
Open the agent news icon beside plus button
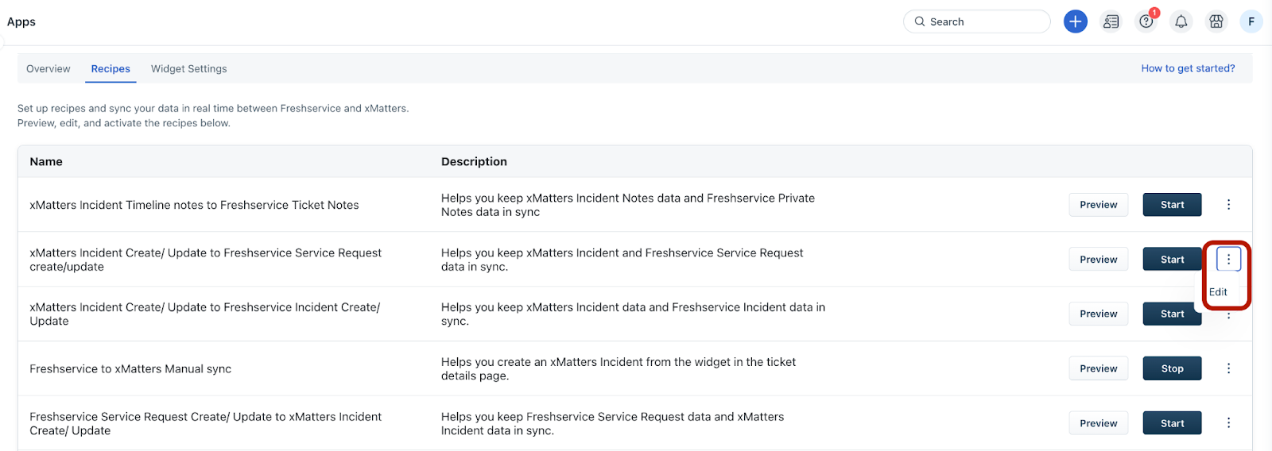coord(1111,21)
